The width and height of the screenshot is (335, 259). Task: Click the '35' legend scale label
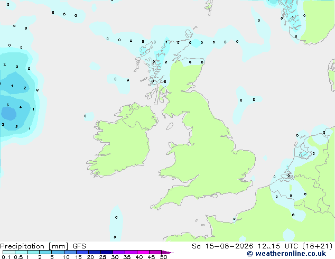pos(127,257)
